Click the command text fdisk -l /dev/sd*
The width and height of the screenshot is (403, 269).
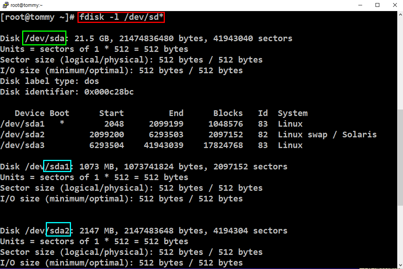click(121, 17)
